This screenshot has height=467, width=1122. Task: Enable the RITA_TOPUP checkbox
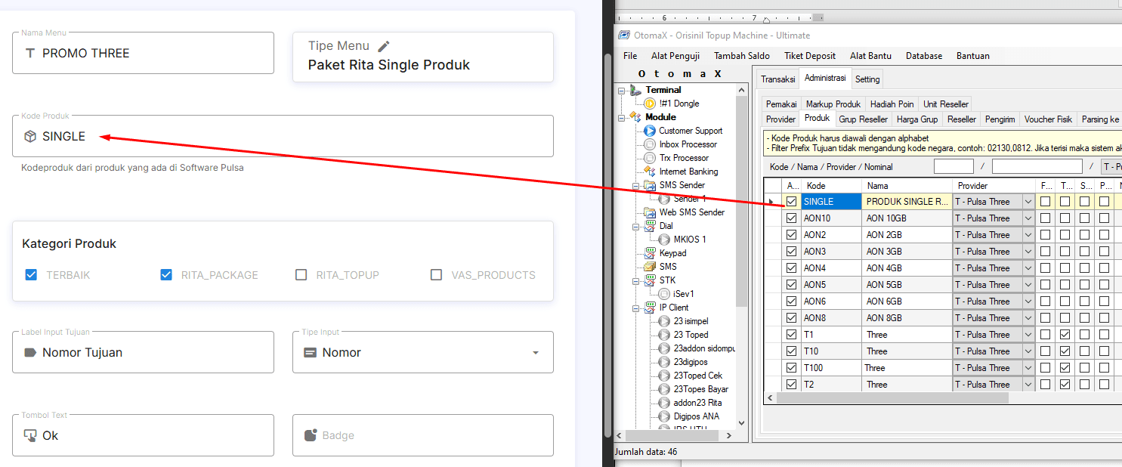click(301, 275)
